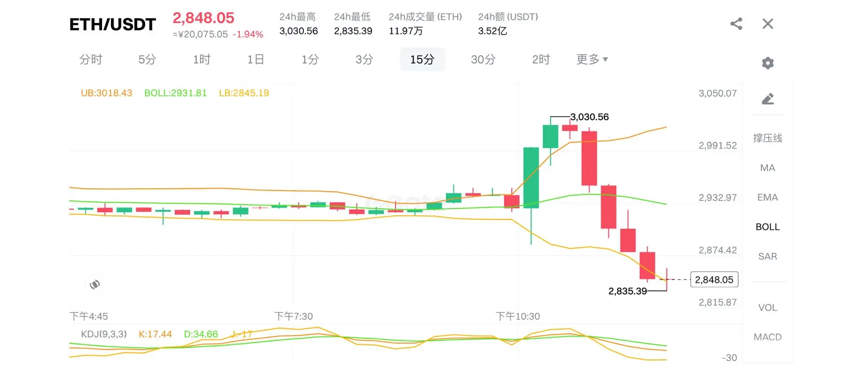Click the 2,874.42 price axis label
The height and width of the screenshot is (387, 841).
coord(717,250)
